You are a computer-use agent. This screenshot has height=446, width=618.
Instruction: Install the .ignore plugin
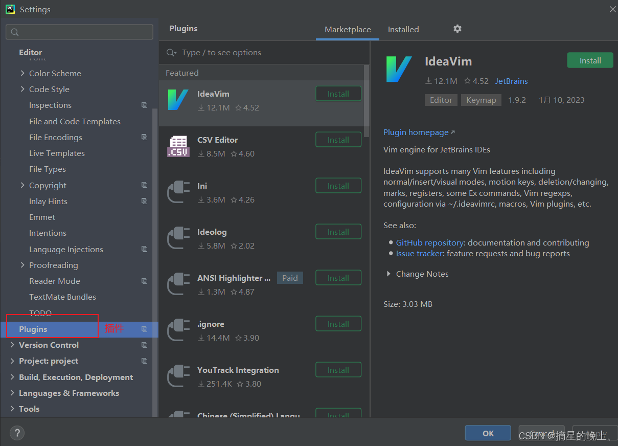338,324
